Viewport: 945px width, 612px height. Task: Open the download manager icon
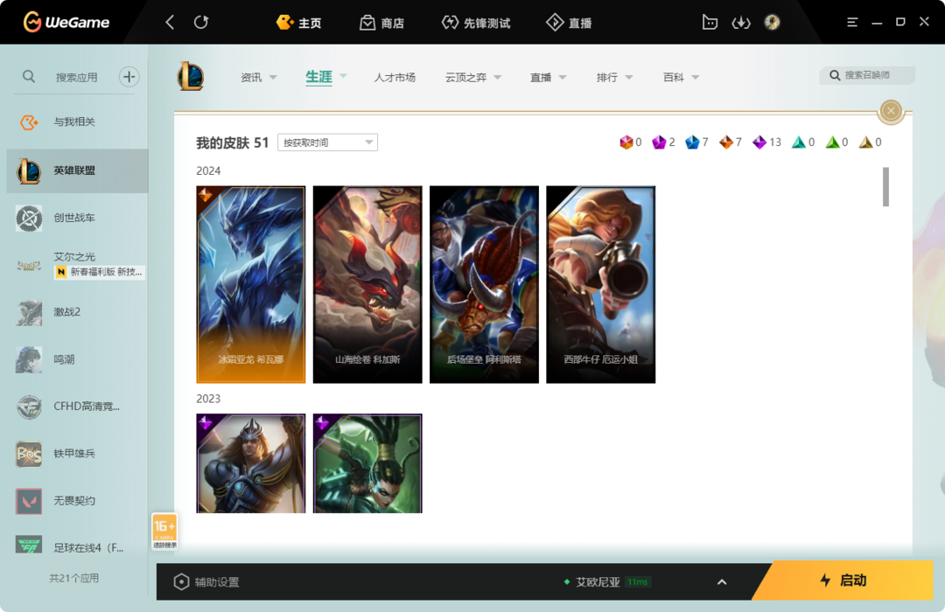pos(741,23)
